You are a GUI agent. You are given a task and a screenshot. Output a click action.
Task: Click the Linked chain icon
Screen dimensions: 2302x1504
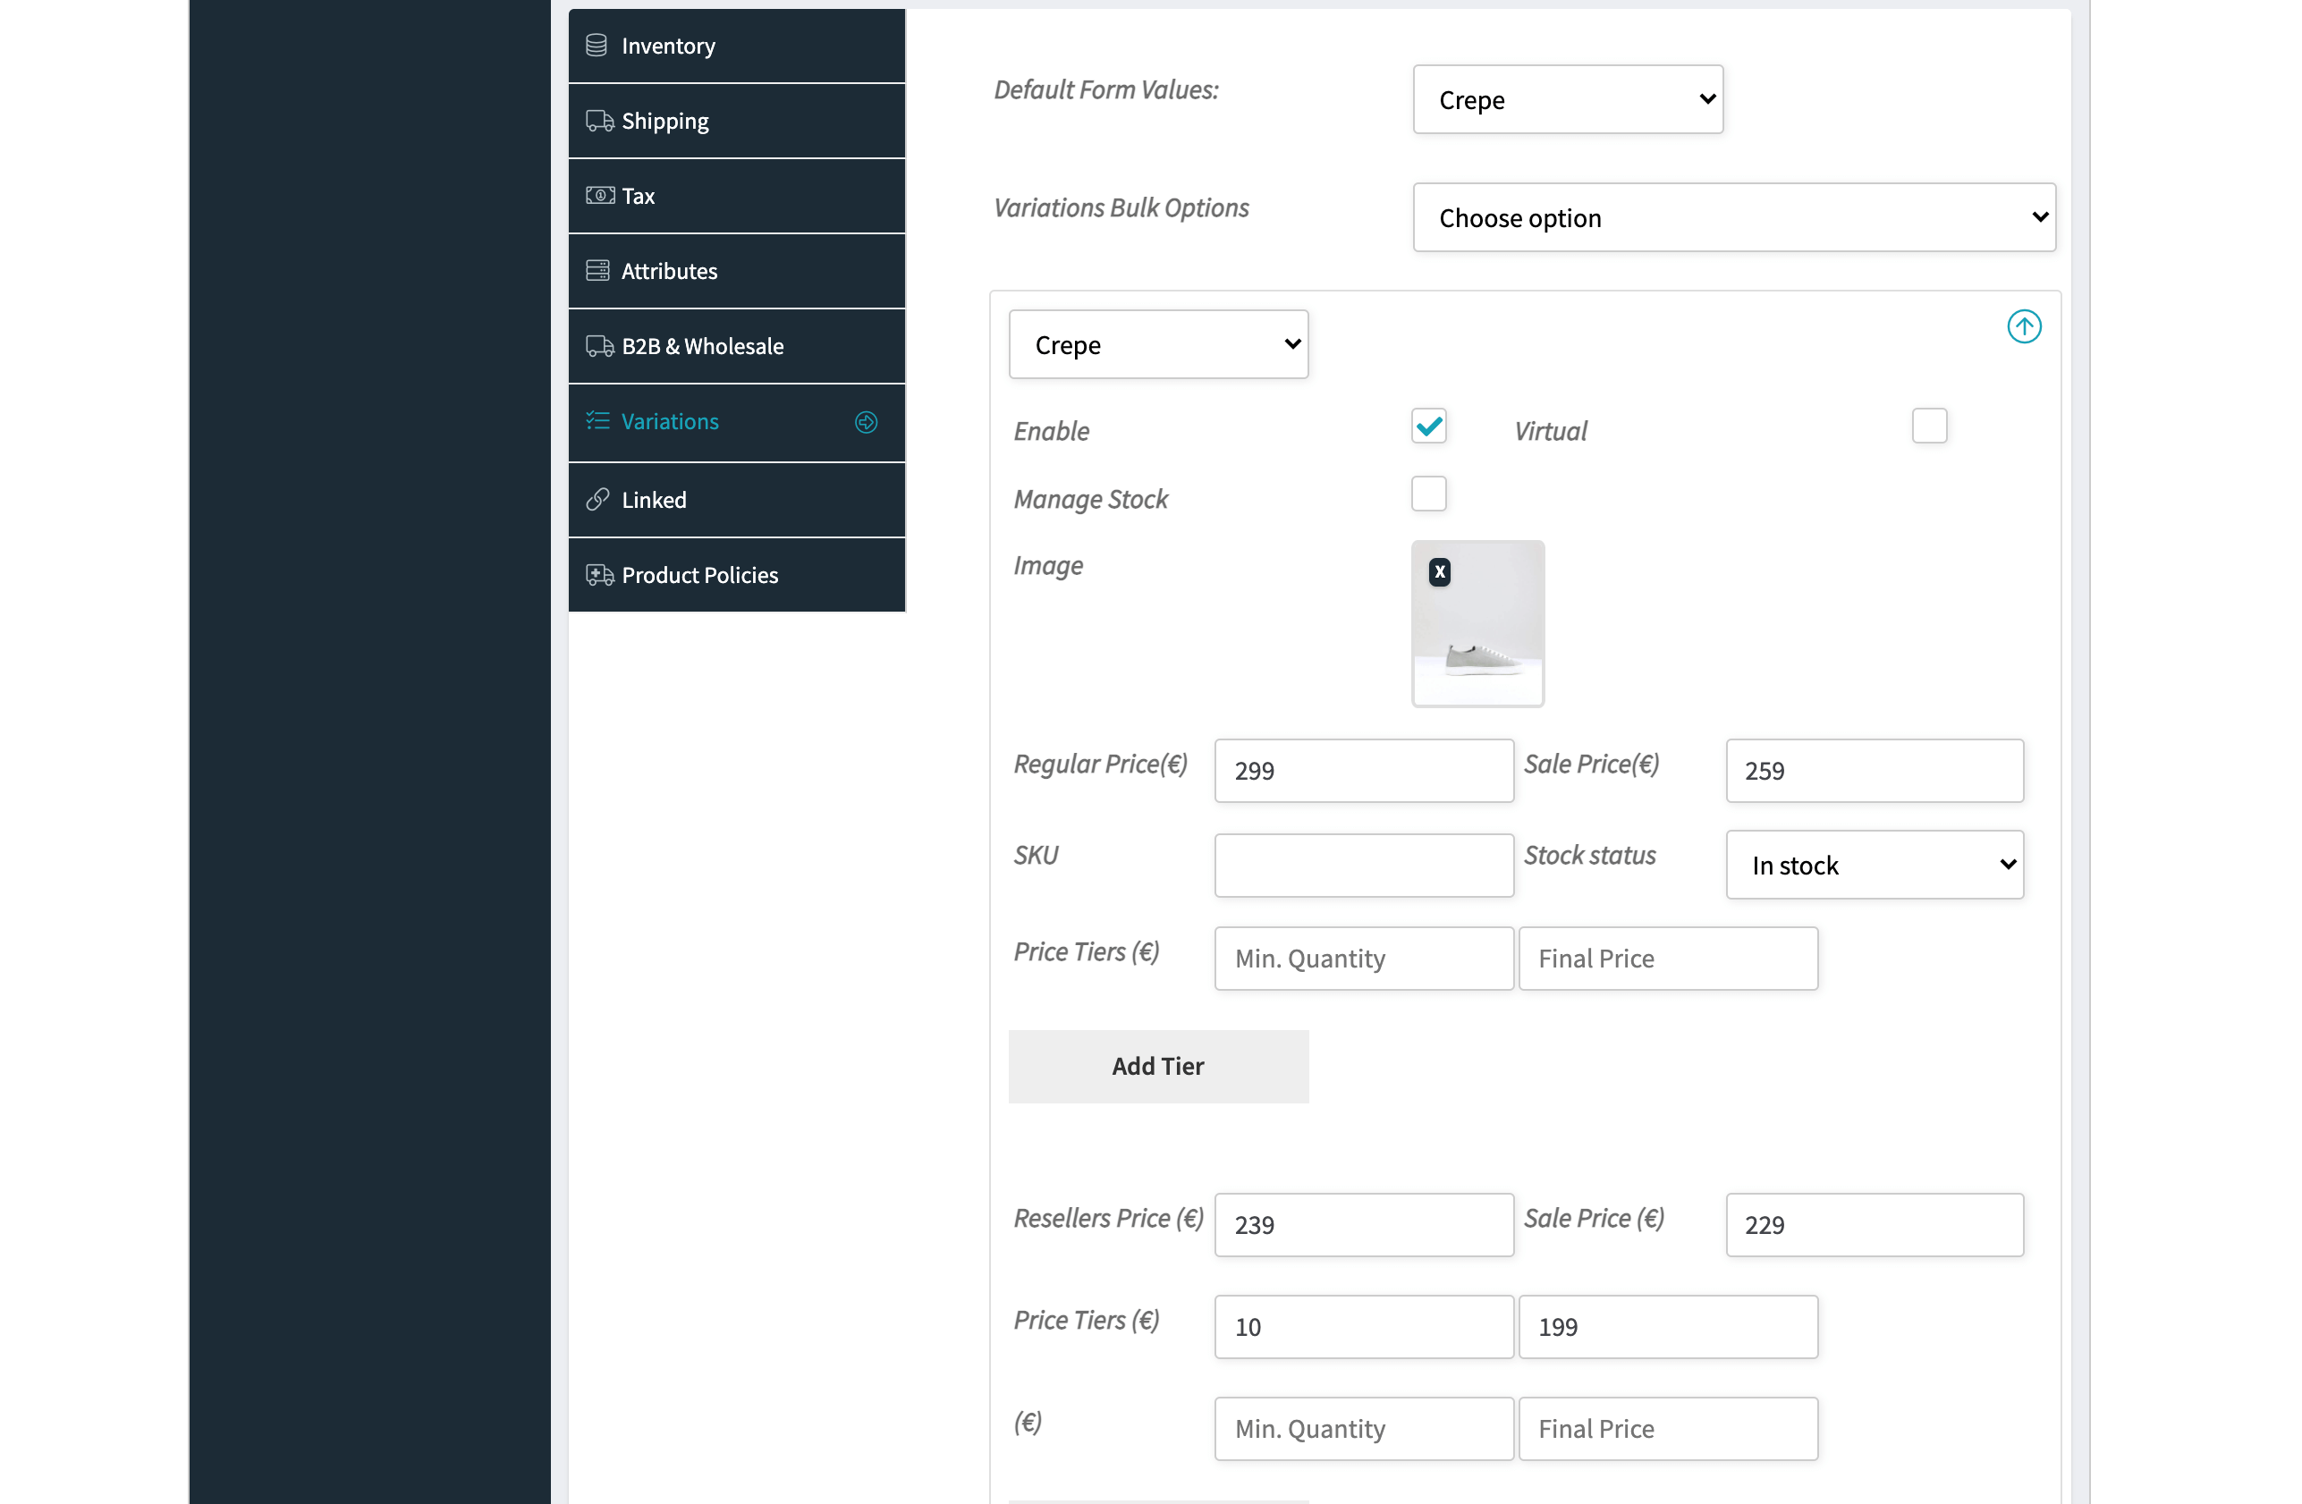pos(597,499)
